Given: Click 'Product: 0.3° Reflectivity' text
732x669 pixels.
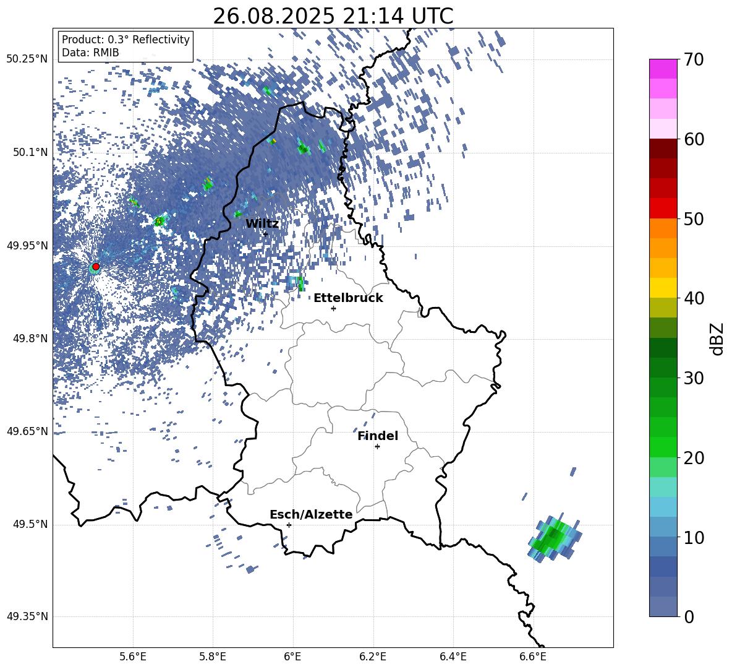Looking at the screenshot, I should (126, 40).
